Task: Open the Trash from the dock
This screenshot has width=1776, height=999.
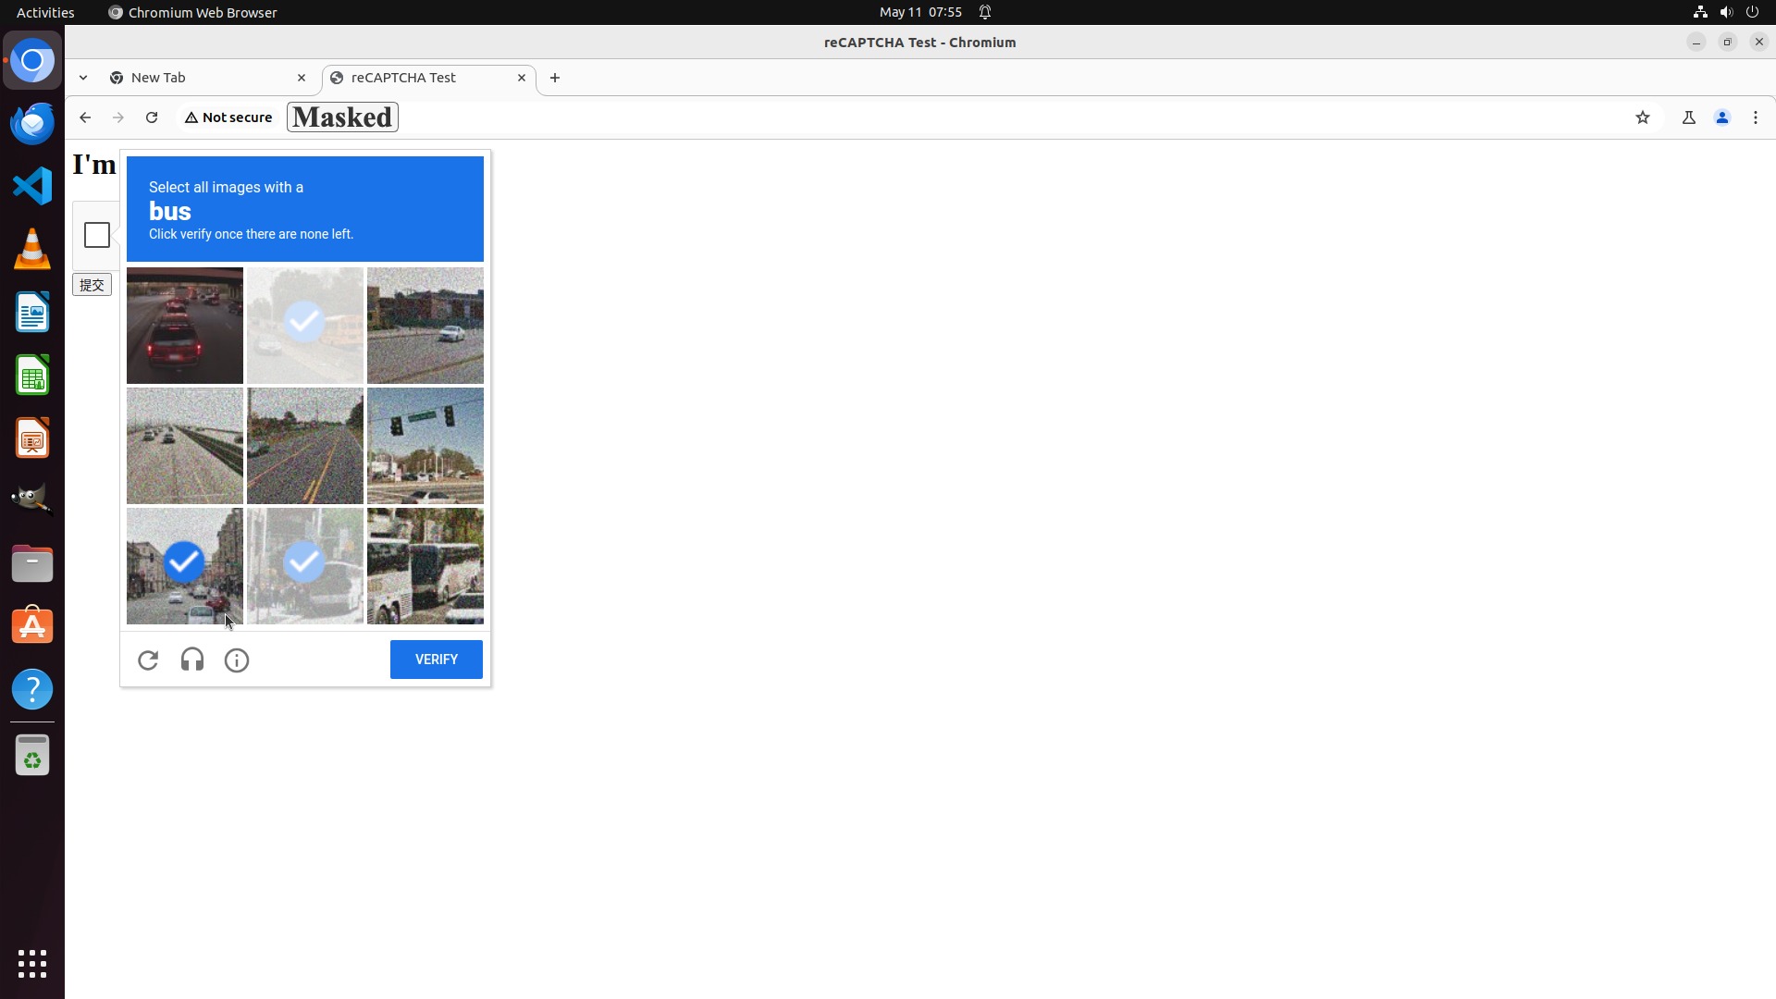Action: point(32,756)
